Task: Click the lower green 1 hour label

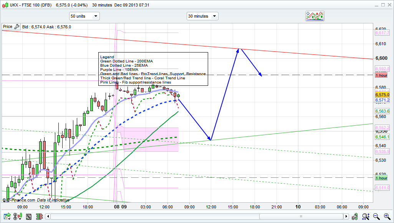Action: 381,178
